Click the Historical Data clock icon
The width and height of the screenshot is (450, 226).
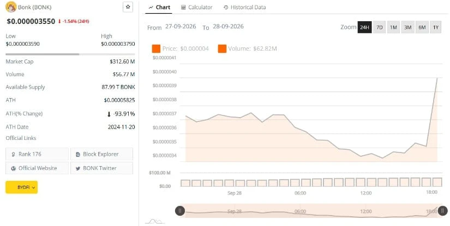click(x=226, y=8)
